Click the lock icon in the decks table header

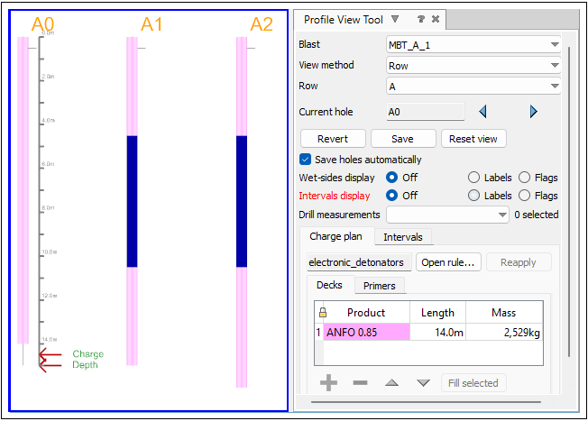323,312
